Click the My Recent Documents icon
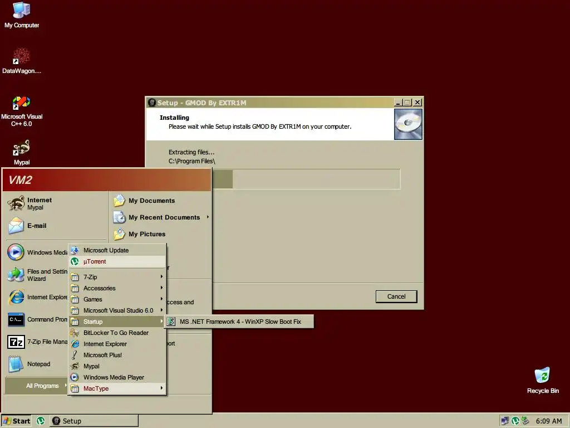This screenshot has height=428, width=570. (x=119, y=217)
